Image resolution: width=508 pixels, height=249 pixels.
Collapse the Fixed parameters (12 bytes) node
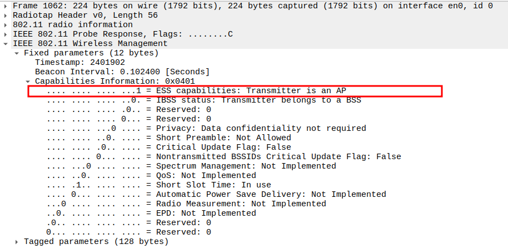(17, 53)
